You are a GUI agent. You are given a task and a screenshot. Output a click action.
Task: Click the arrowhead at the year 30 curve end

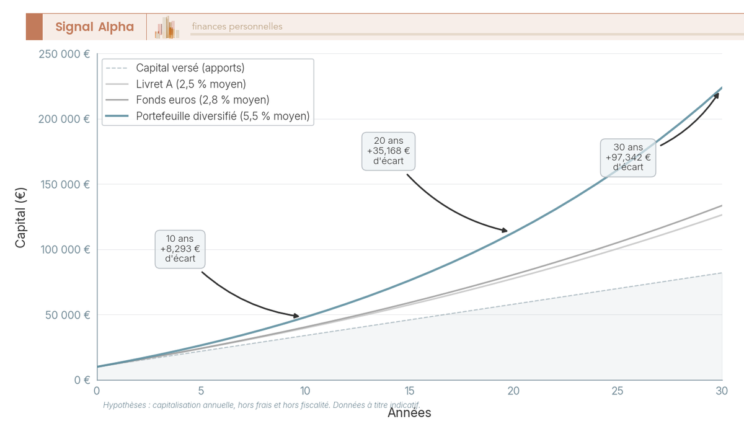716,94
